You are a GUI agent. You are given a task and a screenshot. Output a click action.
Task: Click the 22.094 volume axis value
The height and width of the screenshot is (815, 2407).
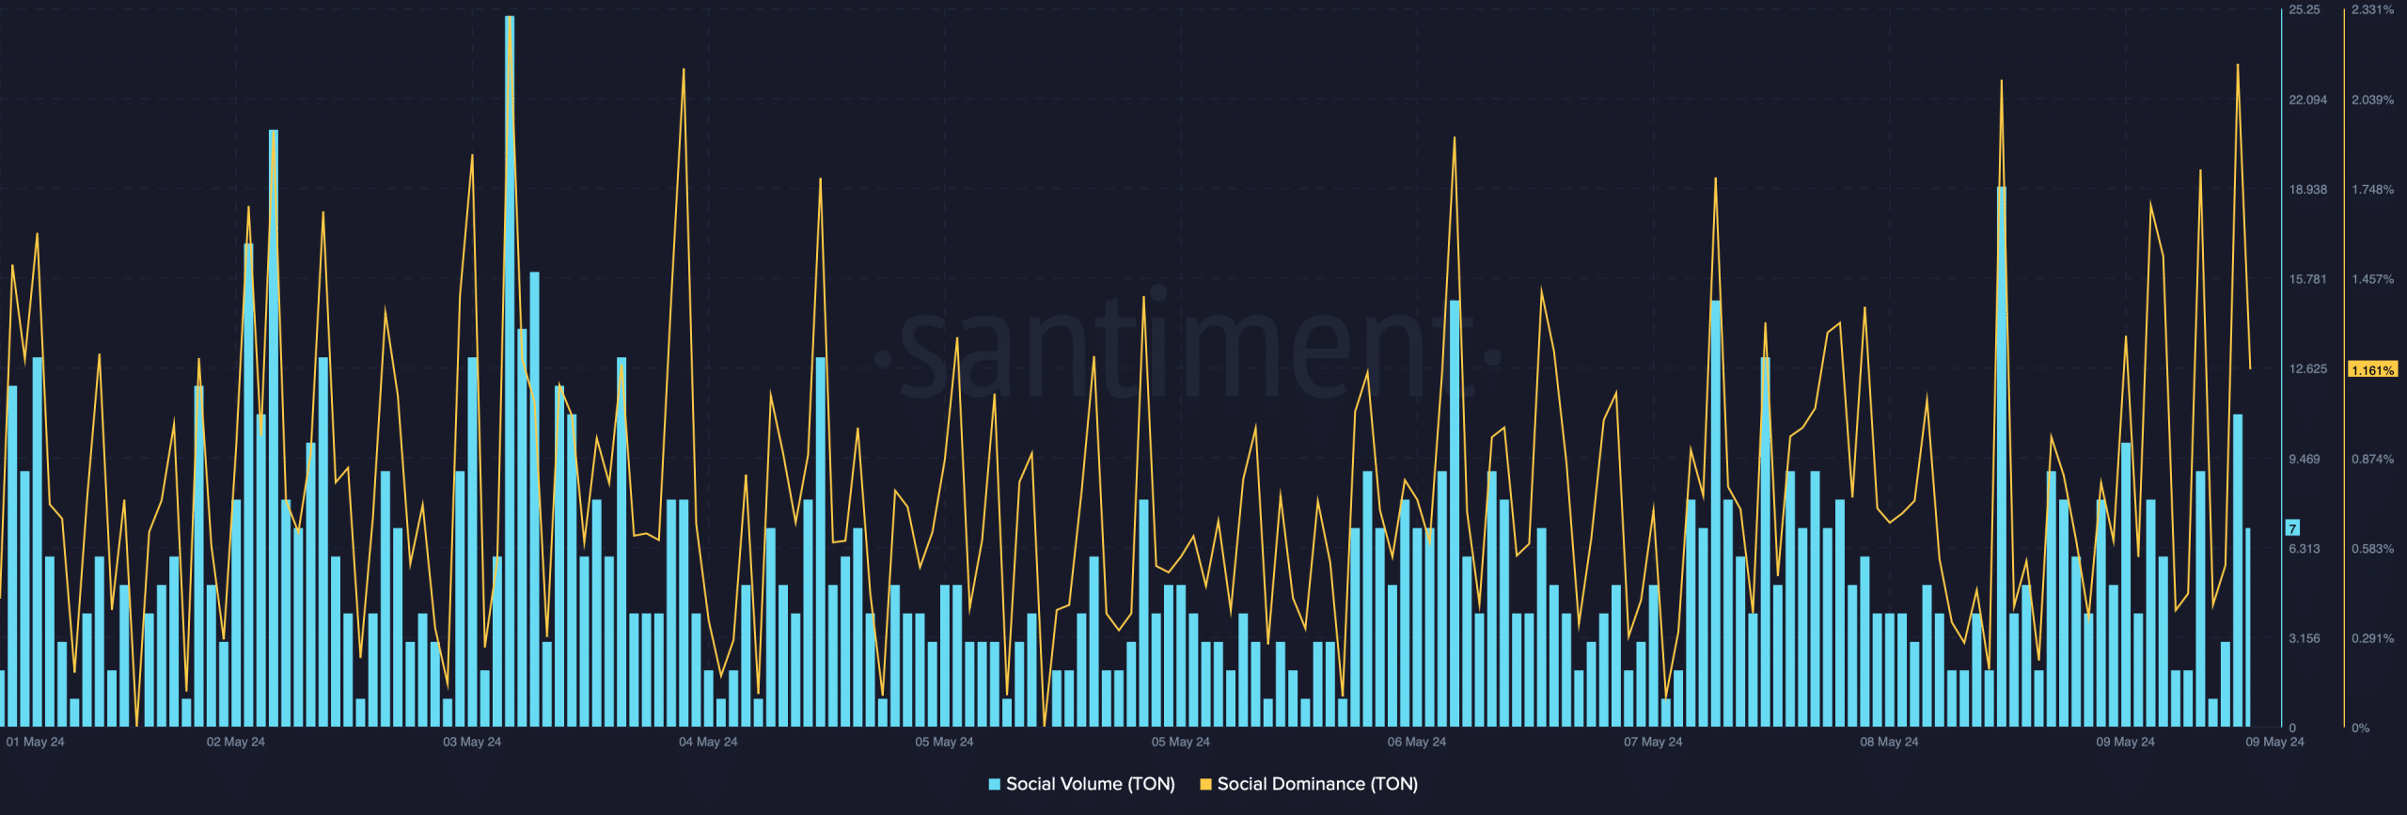tap(2308, 100)
